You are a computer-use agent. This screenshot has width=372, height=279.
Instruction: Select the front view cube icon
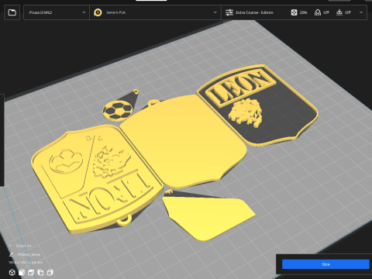tap(22, 273)
